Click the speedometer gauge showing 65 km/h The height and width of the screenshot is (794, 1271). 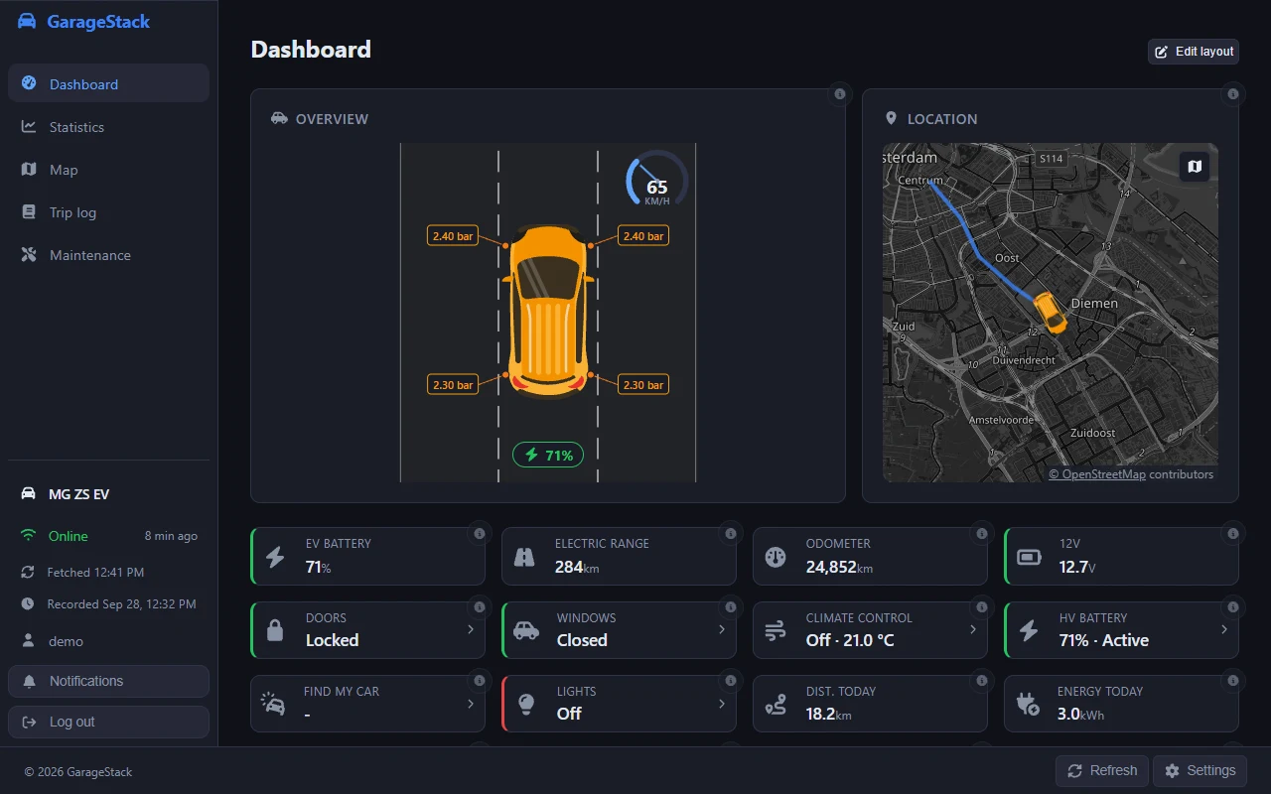[x=656, y=180]
